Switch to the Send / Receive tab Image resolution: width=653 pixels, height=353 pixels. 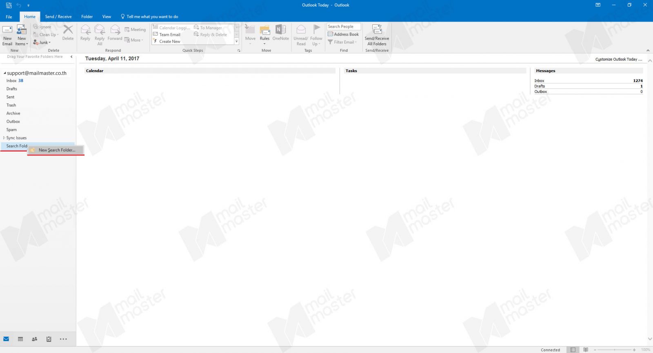[58, 17]
